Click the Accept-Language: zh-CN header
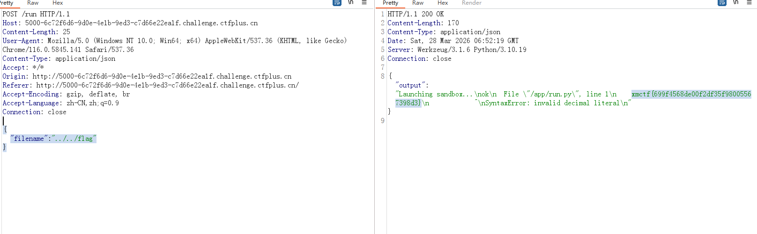 pyautogui.click(x=61, y=103)
